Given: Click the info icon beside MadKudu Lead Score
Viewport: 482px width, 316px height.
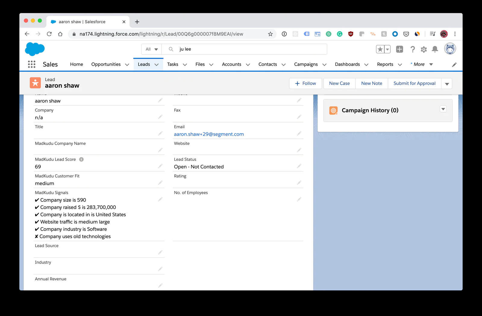Looking at the screenshot, I should tap(81, 159).
